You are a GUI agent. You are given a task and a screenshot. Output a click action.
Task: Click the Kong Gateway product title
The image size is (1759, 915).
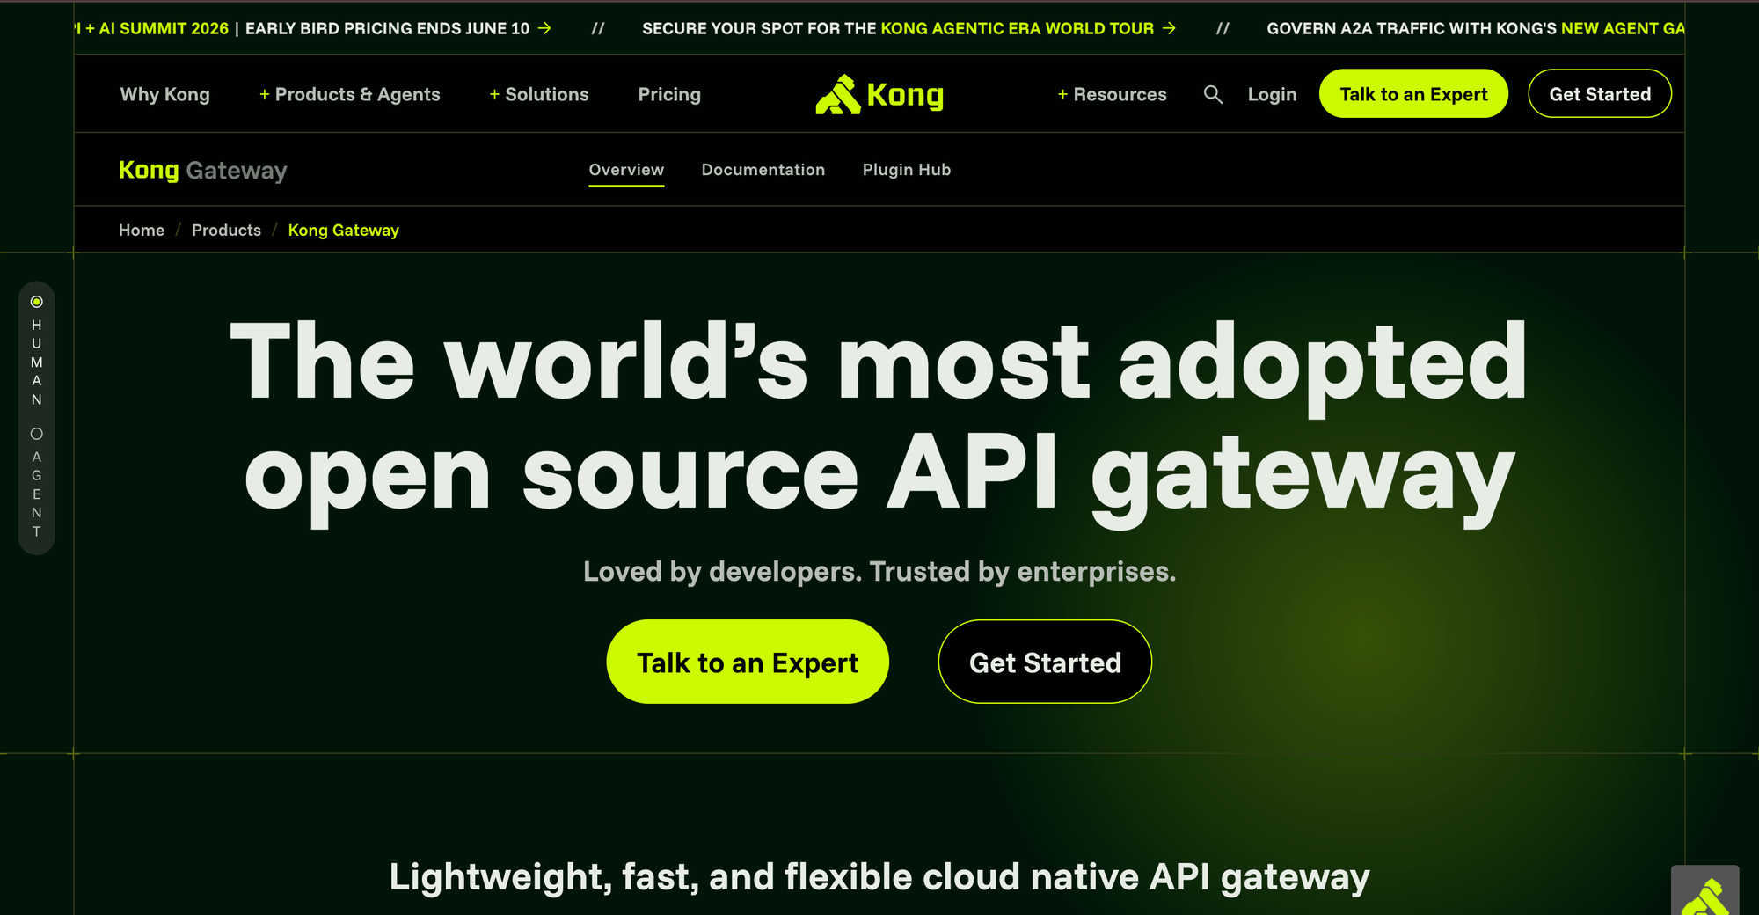click(x=203, y=170)
